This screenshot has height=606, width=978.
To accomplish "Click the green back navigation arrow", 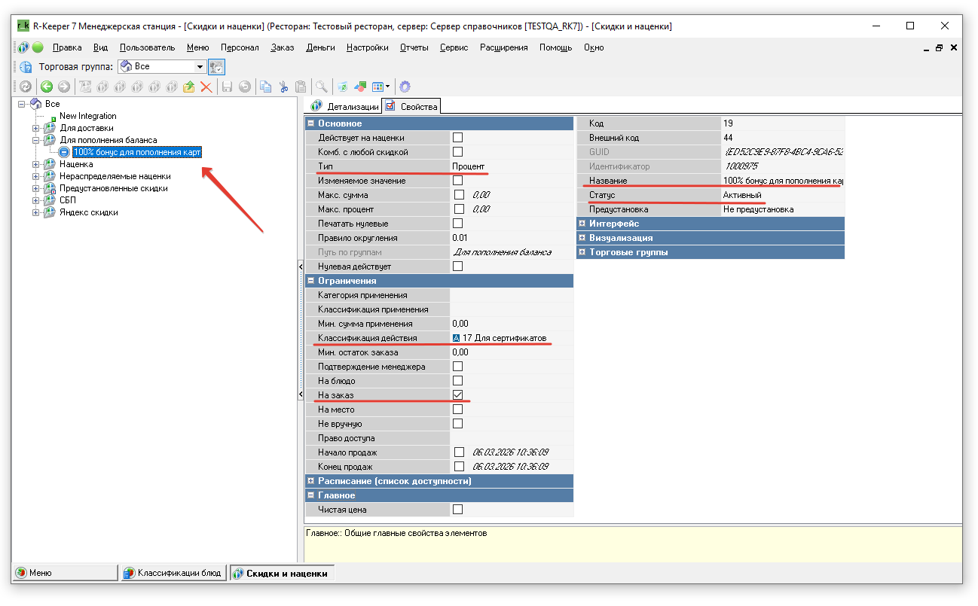I will [x=47, y=87].
